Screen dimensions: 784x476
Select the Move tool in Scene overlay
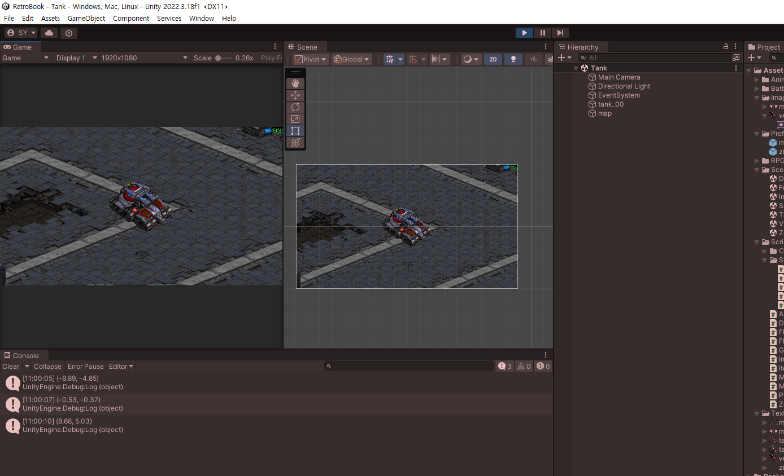pyautogui.click(x=295, y=95)
